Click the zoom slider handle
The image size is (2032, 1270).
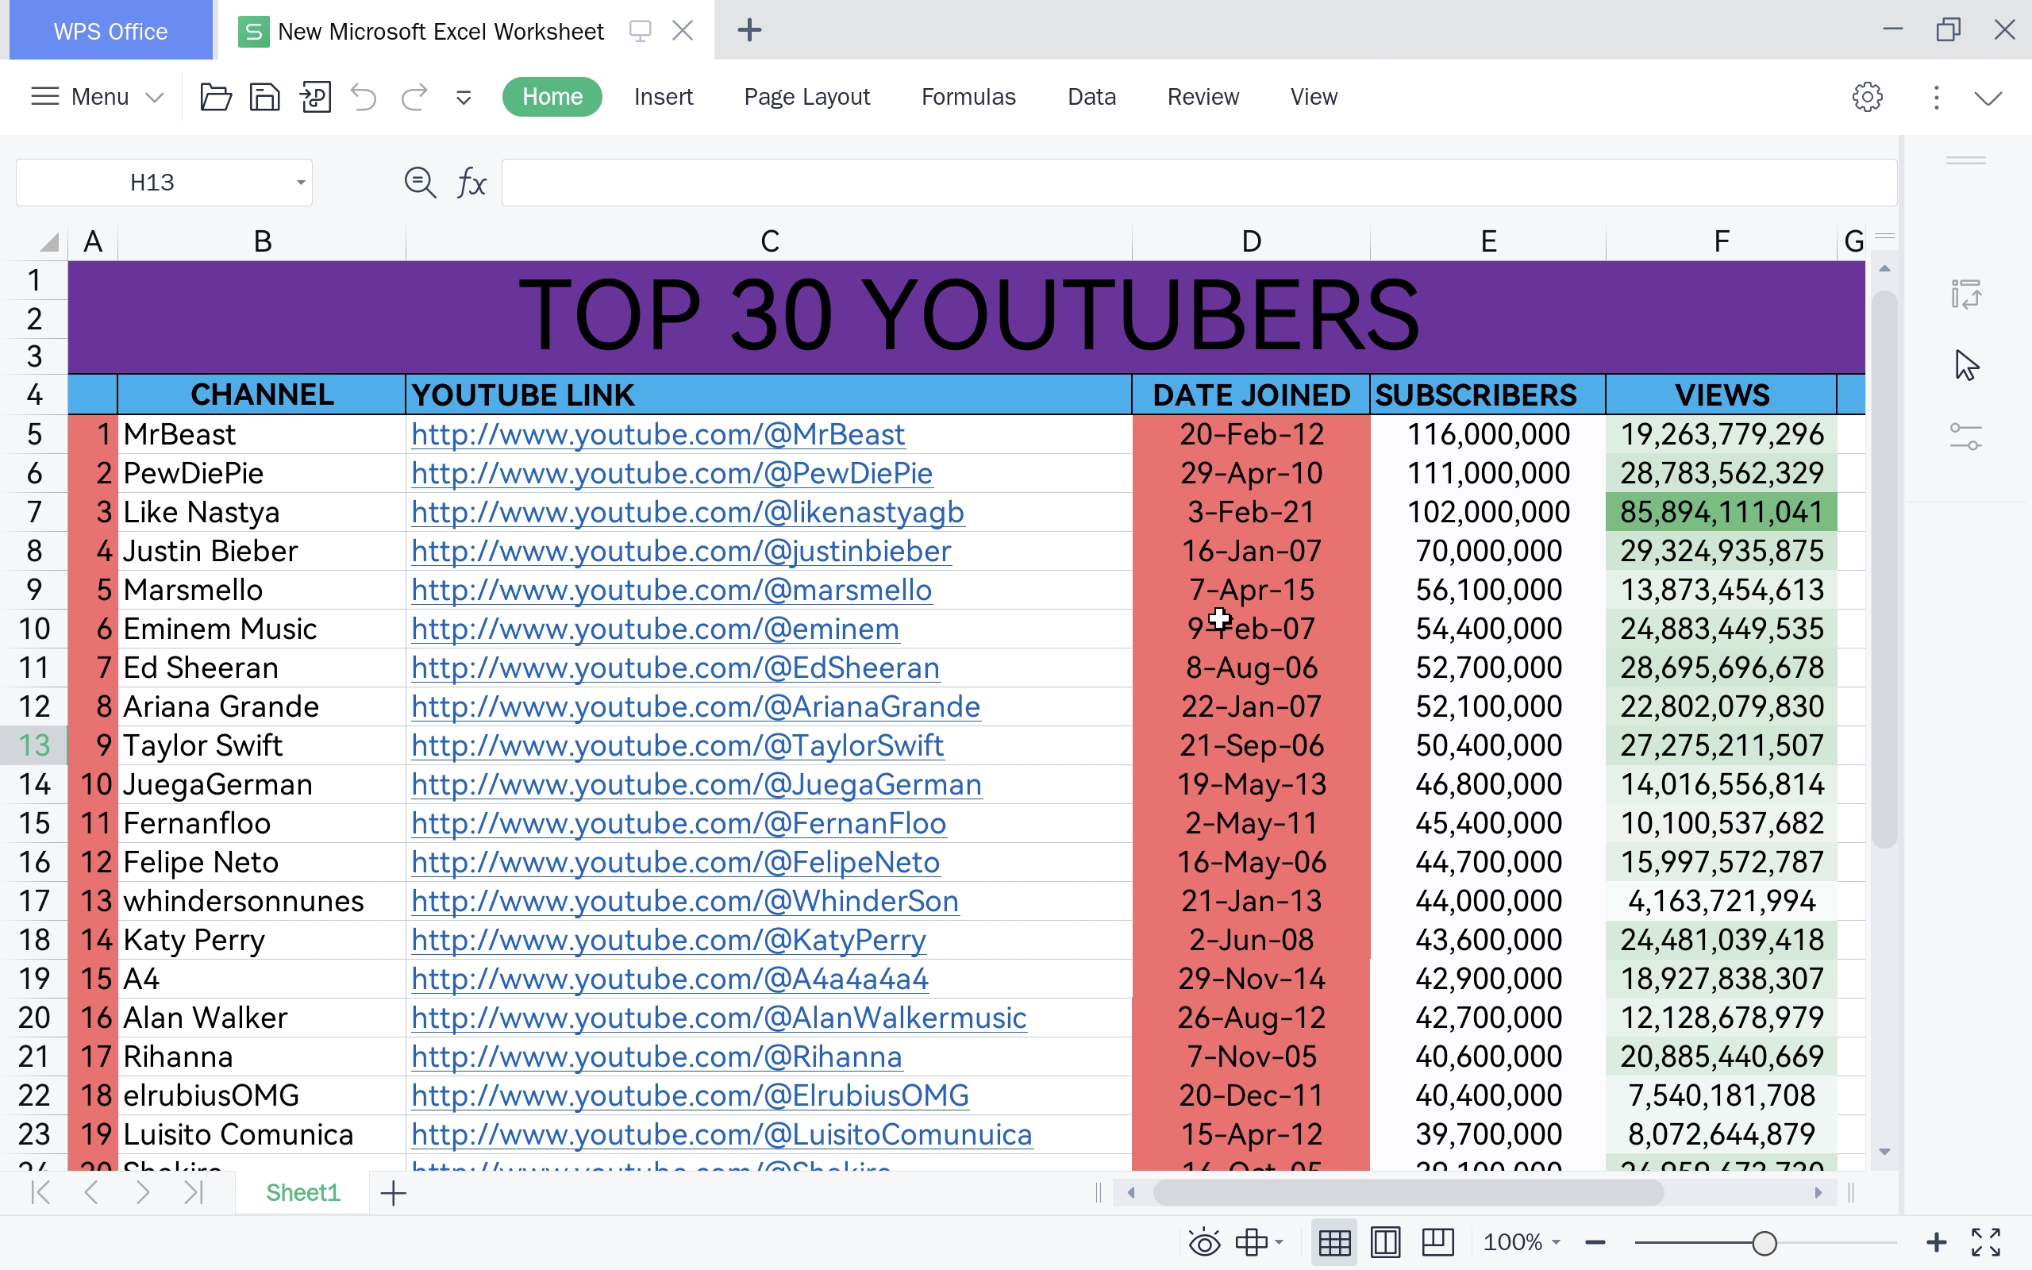click(x=1765, y=1241)
